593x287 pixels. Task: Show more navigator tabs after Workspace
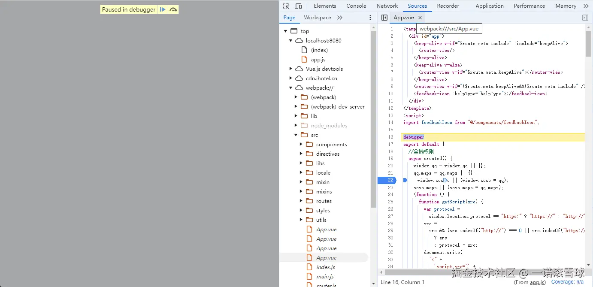click(340, 18)
